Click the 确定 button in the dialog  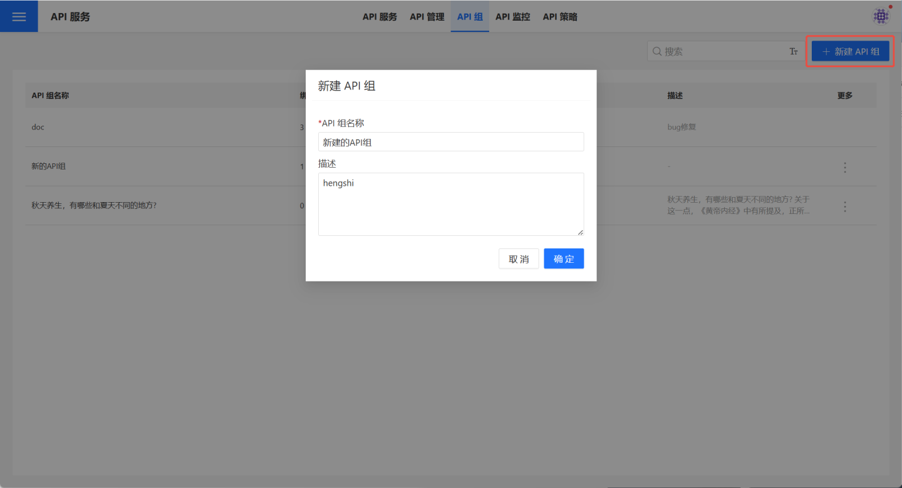point(564,259)
